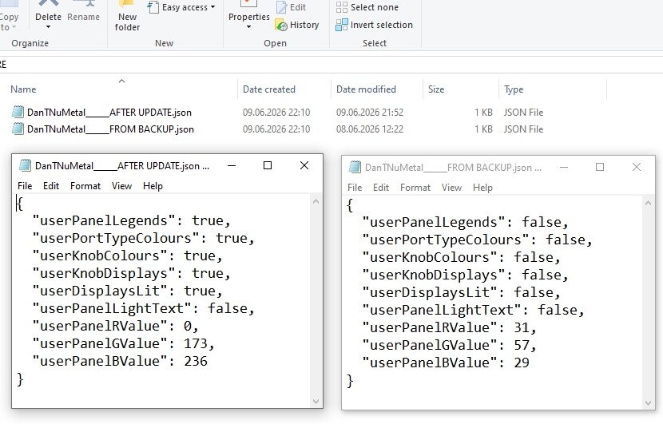The width and height of the screenshot is (663, 424).
Task: Click "userPanelBValue": 236 line in AFTER UPDATE
Action: [x=120, y=362]
